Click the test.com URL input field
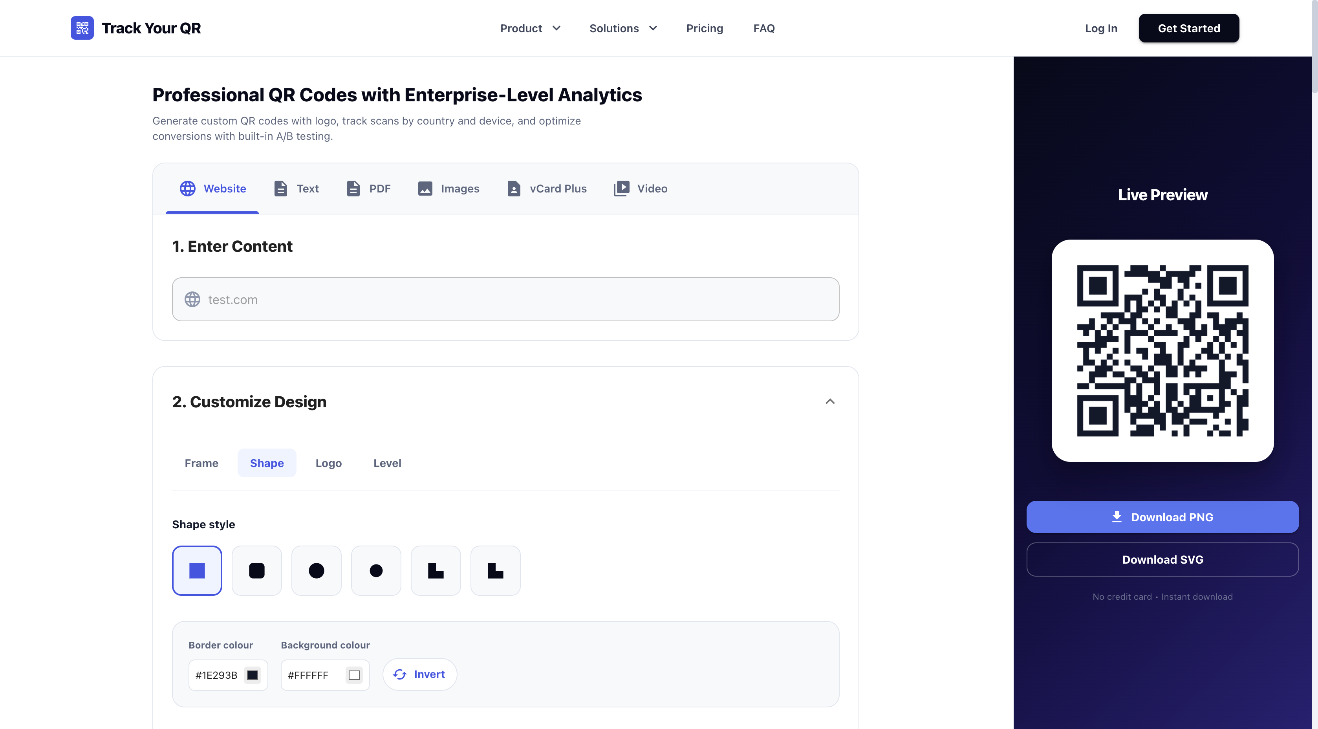Screen dimensions: 1318x729 pos(505,299)
